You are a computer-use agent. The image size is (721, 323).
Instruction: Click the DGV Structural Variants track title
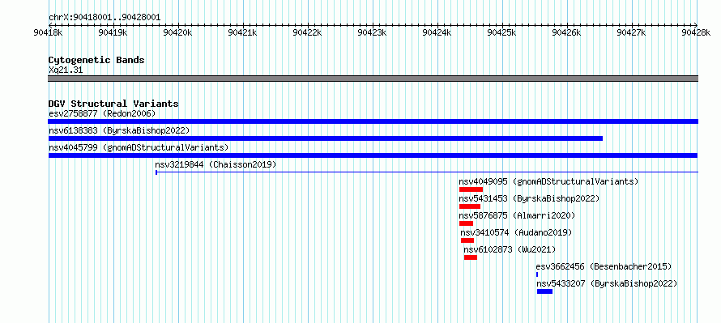click(113, 104)
